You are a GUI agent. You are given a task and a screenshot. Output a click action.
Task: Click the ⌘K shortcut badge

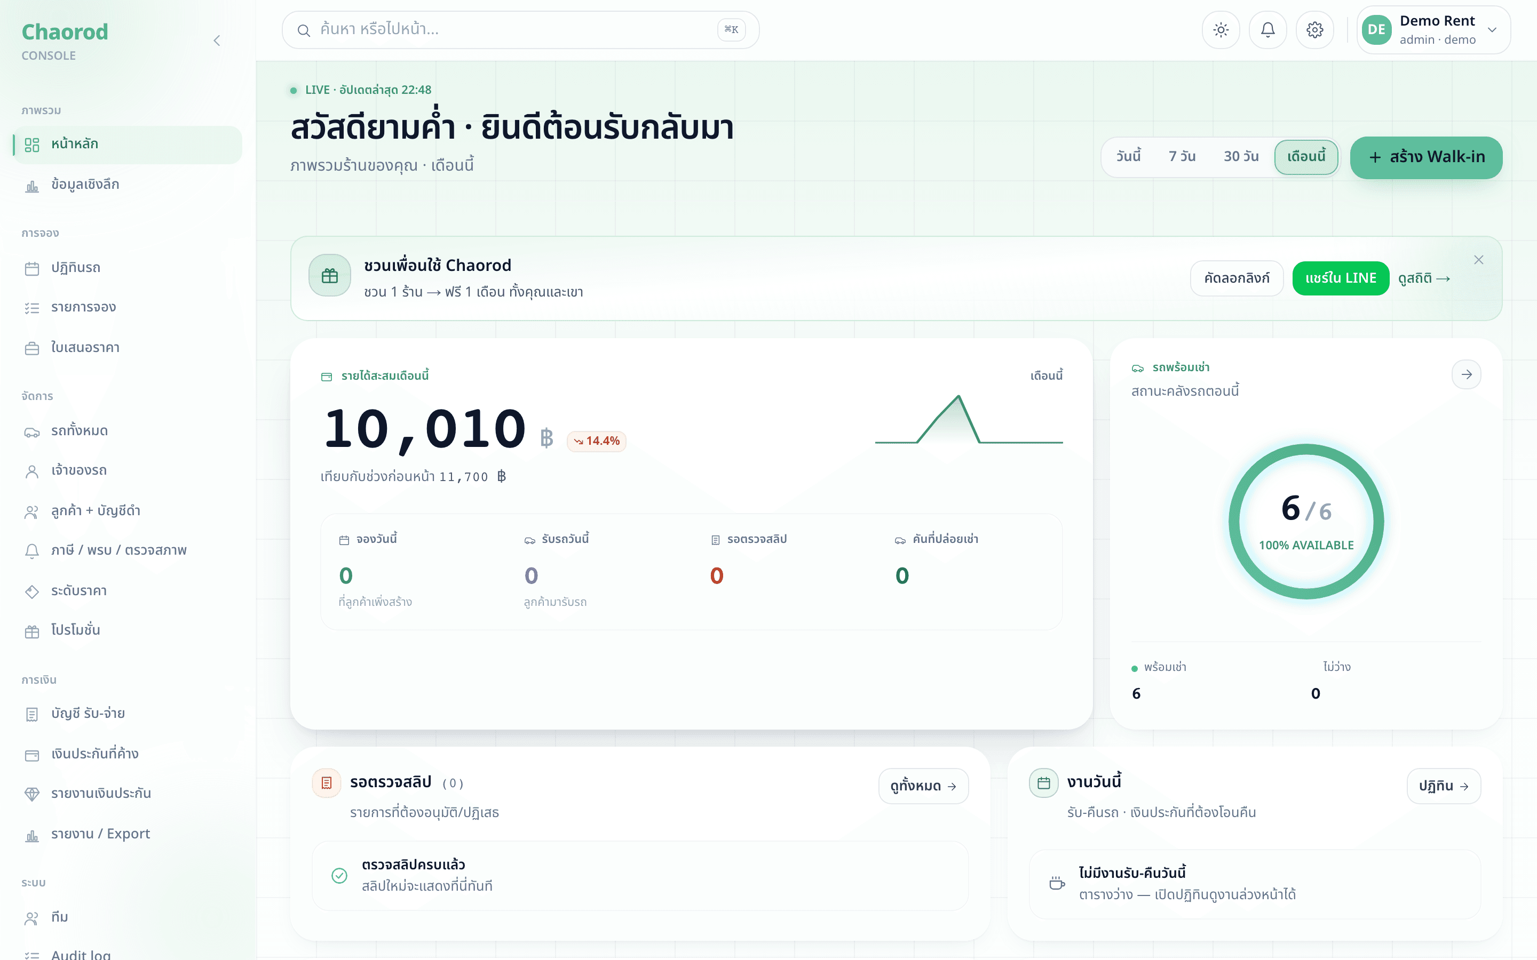[x=732, y=29]
